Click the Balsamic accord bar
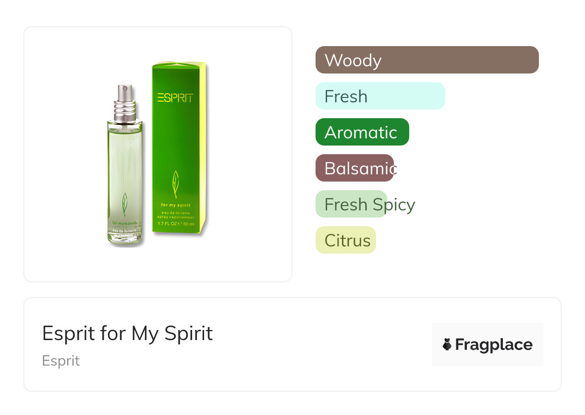 tap(355, 168)
